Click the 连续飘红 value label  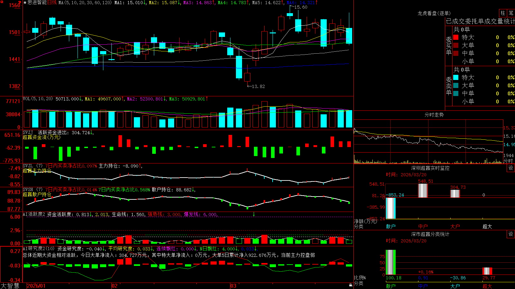[175, 249]
